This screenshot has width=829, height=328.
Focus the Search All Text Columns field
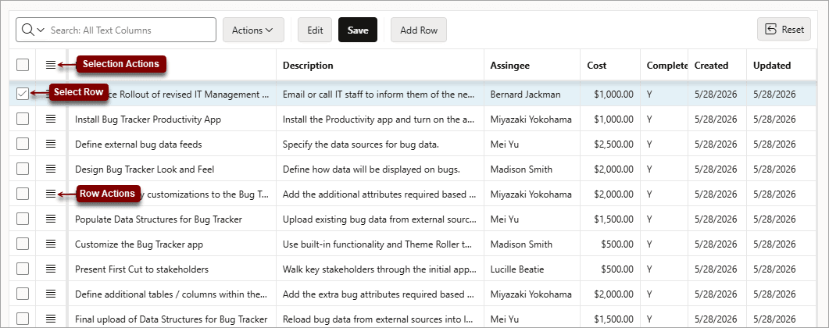(131, 30)
